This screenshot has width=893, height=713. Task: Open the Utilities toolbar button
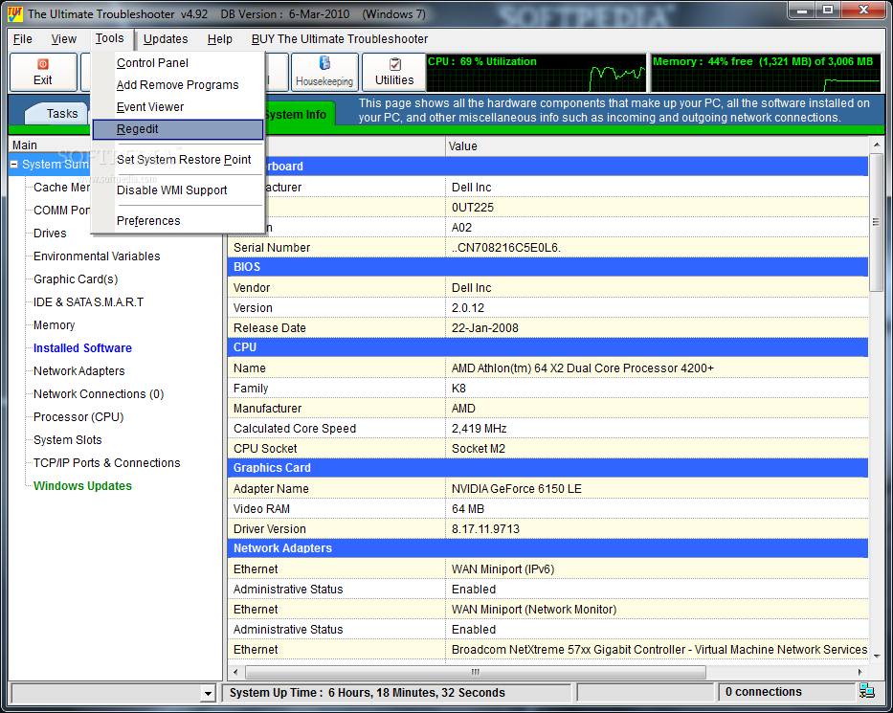(394, 73)
